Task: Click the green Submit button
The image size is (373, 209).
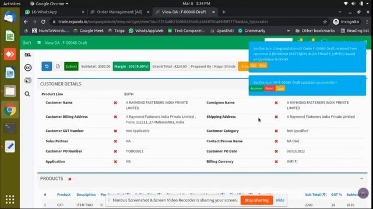Action: coord(71,66)
